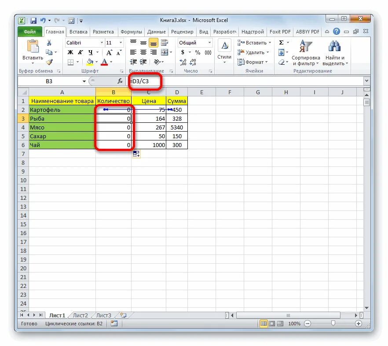Click the Copy icon in clipboard group

click(49, 52)
